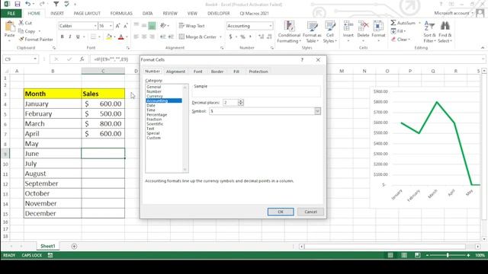Viewport: 488px width, 274px height.
Task: Click the Insert cells icon
Action: 348,26
